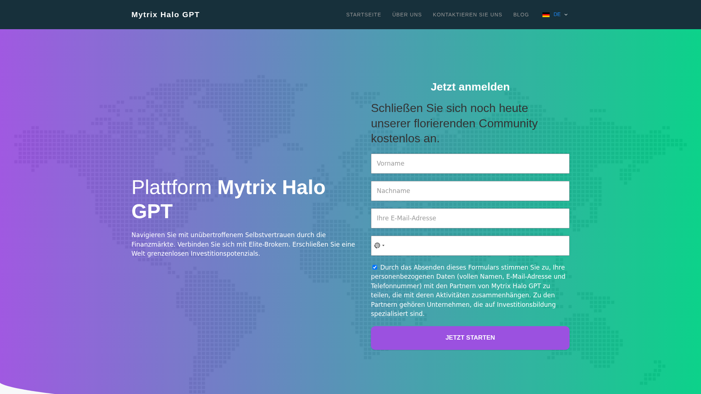The image size is (701, 394).
Task: Click the Plattform Mytrix Halo GPT headline
Action: tap(229, 199)
